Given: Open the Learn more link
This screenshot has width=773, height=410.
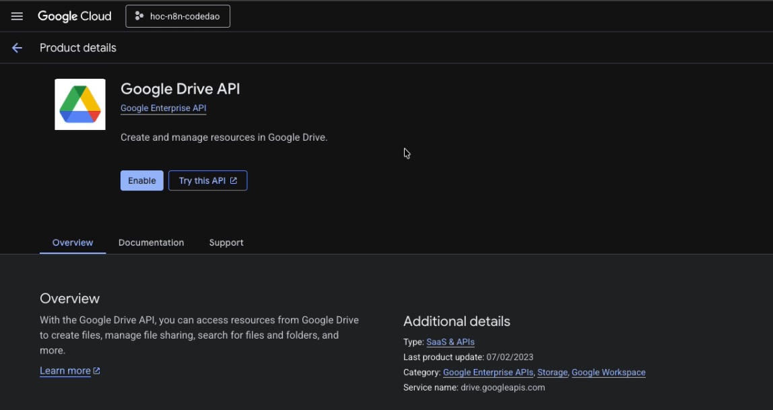Looking at the screenshot, I should tap(65, 370).
